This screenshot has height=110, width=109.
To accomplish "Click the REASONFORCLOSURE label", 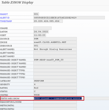I will 11,102.
